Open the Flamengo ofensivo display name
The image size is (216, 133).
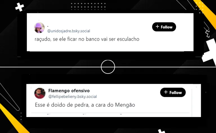tap(69, 91)
